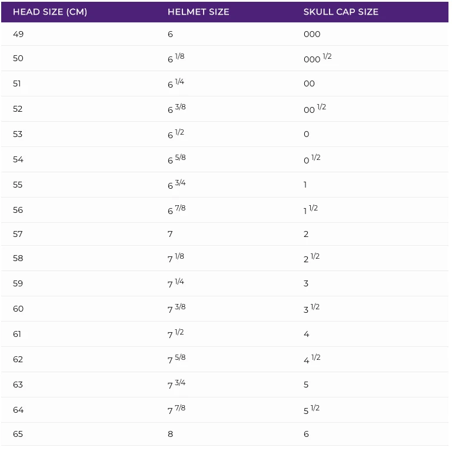Click helmet size 7 3/8 cell
Screen dimensions: 452x451
177,309
